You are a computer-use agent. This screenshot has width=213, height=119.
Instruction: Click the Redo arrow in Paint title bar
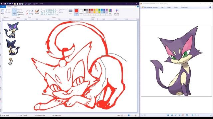10,4
